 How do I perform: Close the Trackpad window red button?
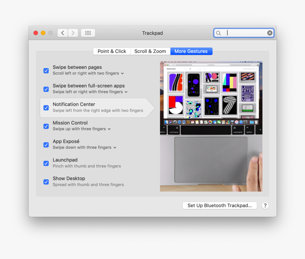click(35, 33)
